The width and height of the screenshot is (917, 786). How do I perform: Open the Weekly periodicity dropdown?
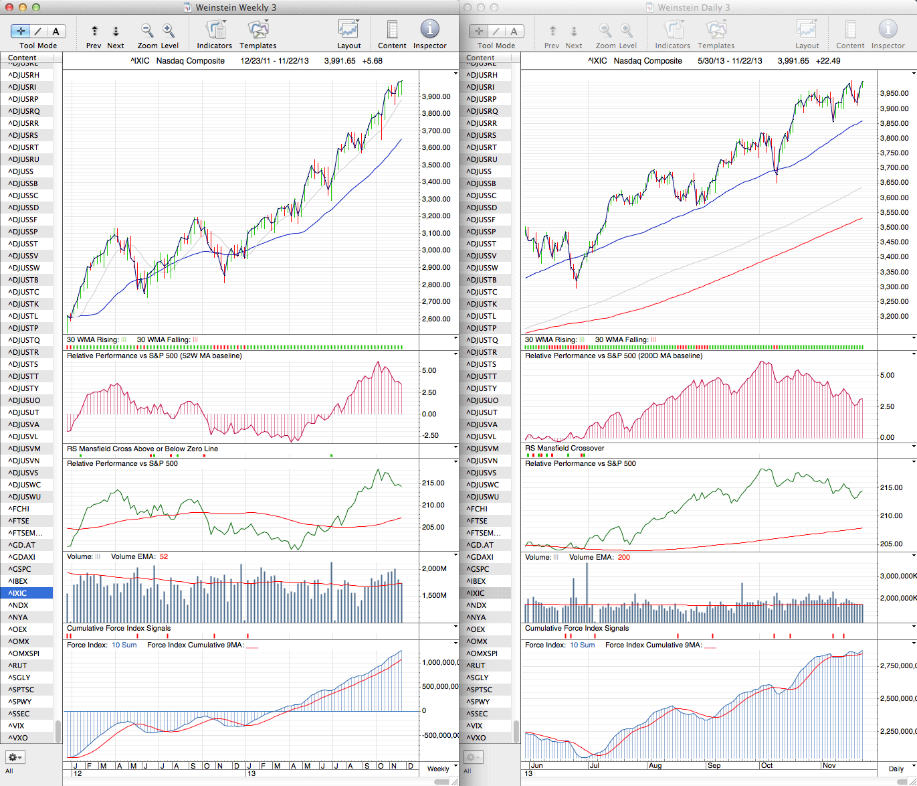[x=442, y=768]
